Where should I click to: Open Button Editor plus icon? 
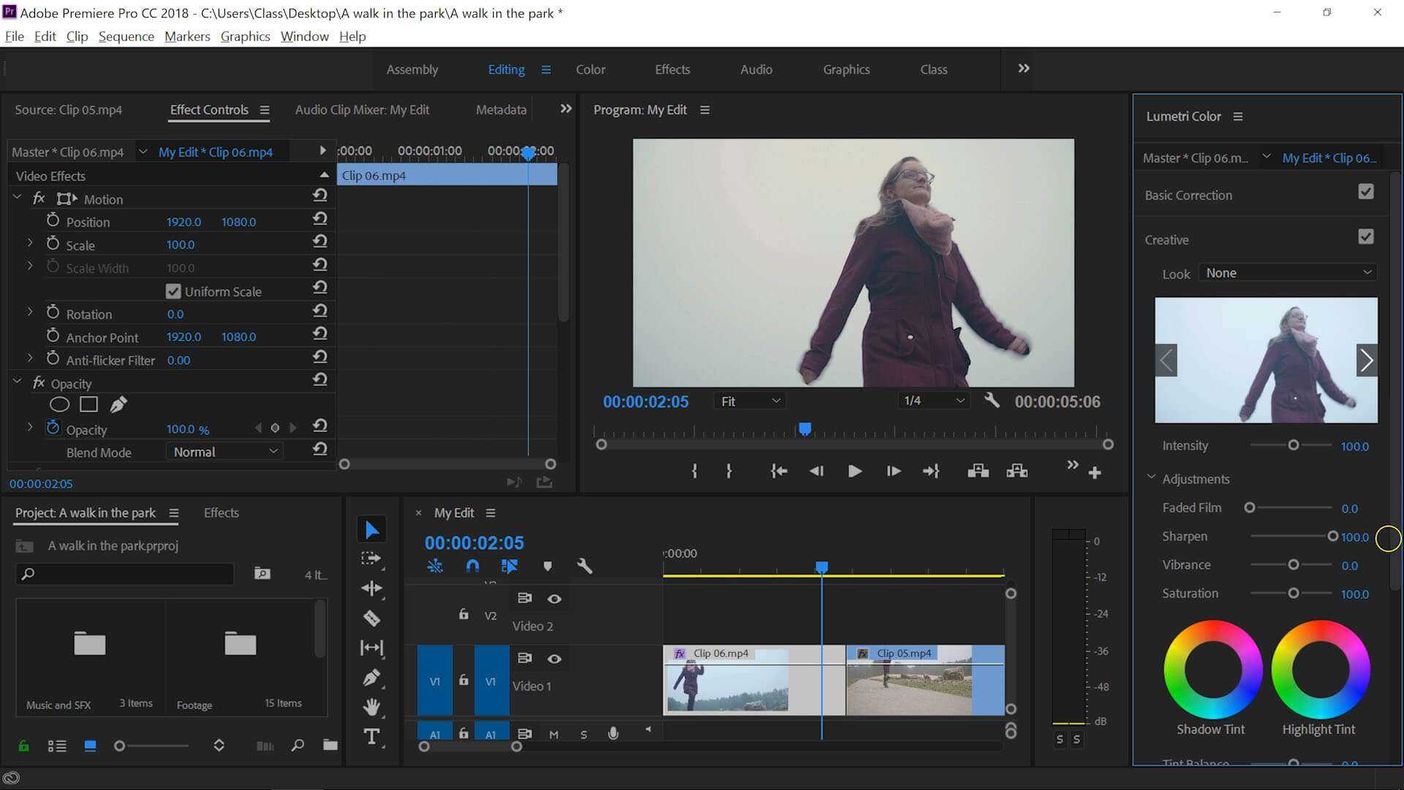click(x=1095, y=473)
